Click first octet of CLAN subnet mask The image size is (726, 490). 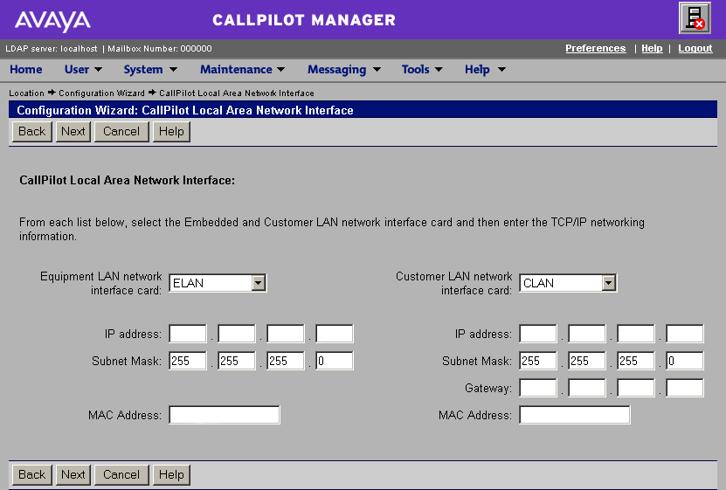coord(538,361)
